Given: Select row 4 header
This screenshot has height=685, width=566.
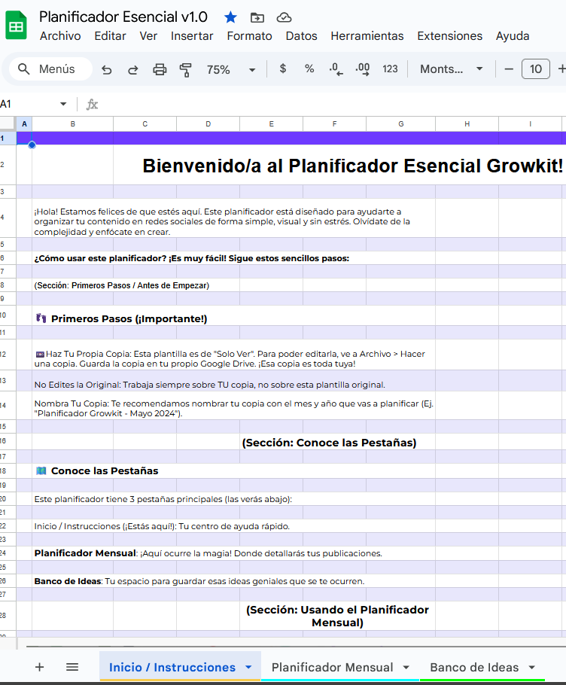Looking at the screenshot, I should click(8, 218).
